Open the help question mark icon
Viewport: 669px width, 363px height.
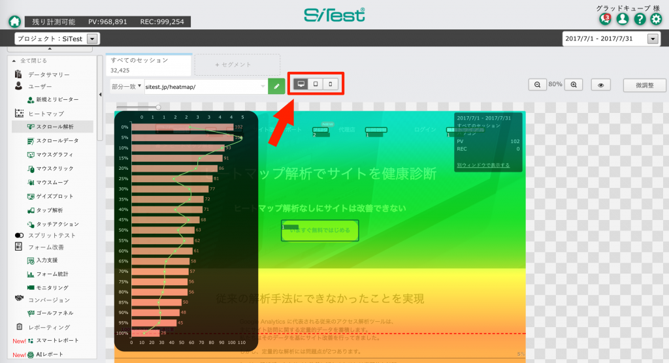click(640, 19)
